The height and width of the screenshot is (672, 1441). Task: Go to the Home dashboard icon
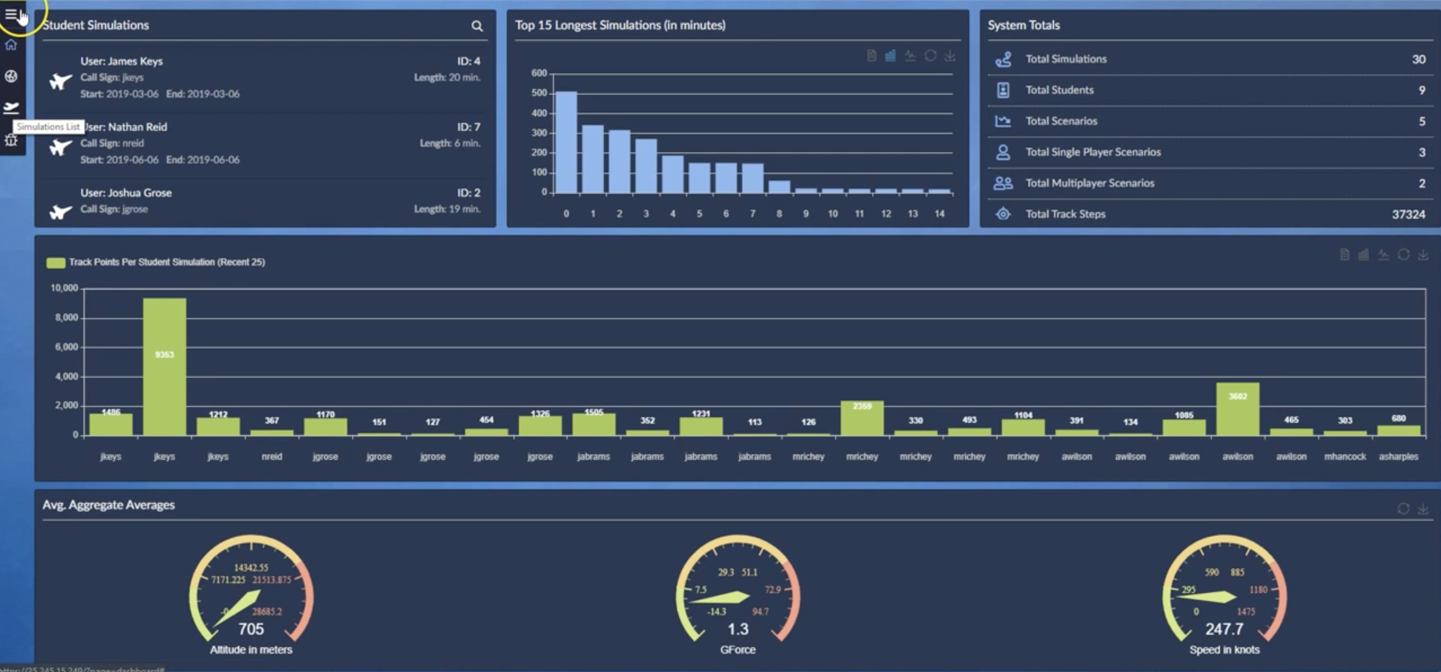(x=11, y=45)
